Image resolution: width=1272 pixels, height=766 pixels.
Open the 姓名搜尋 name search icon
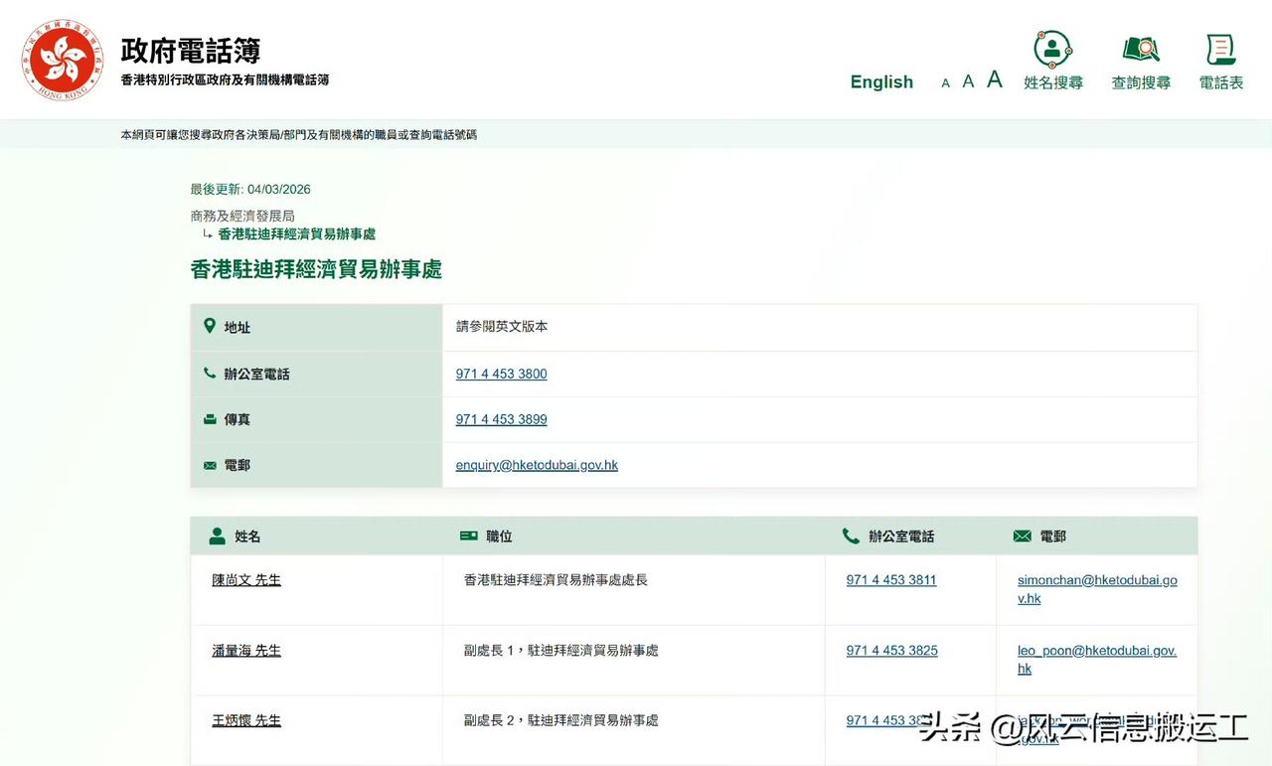click(1052, 49)
